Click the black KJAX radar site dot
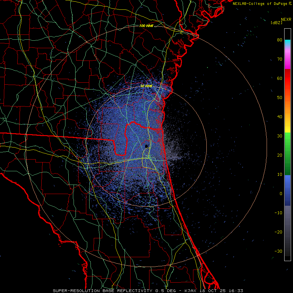This screenshot has width=293, height=293. (146, 146)
